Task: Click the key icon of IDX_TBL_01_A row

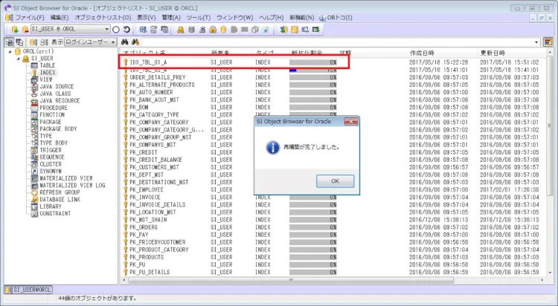Action: click(125, 62)
